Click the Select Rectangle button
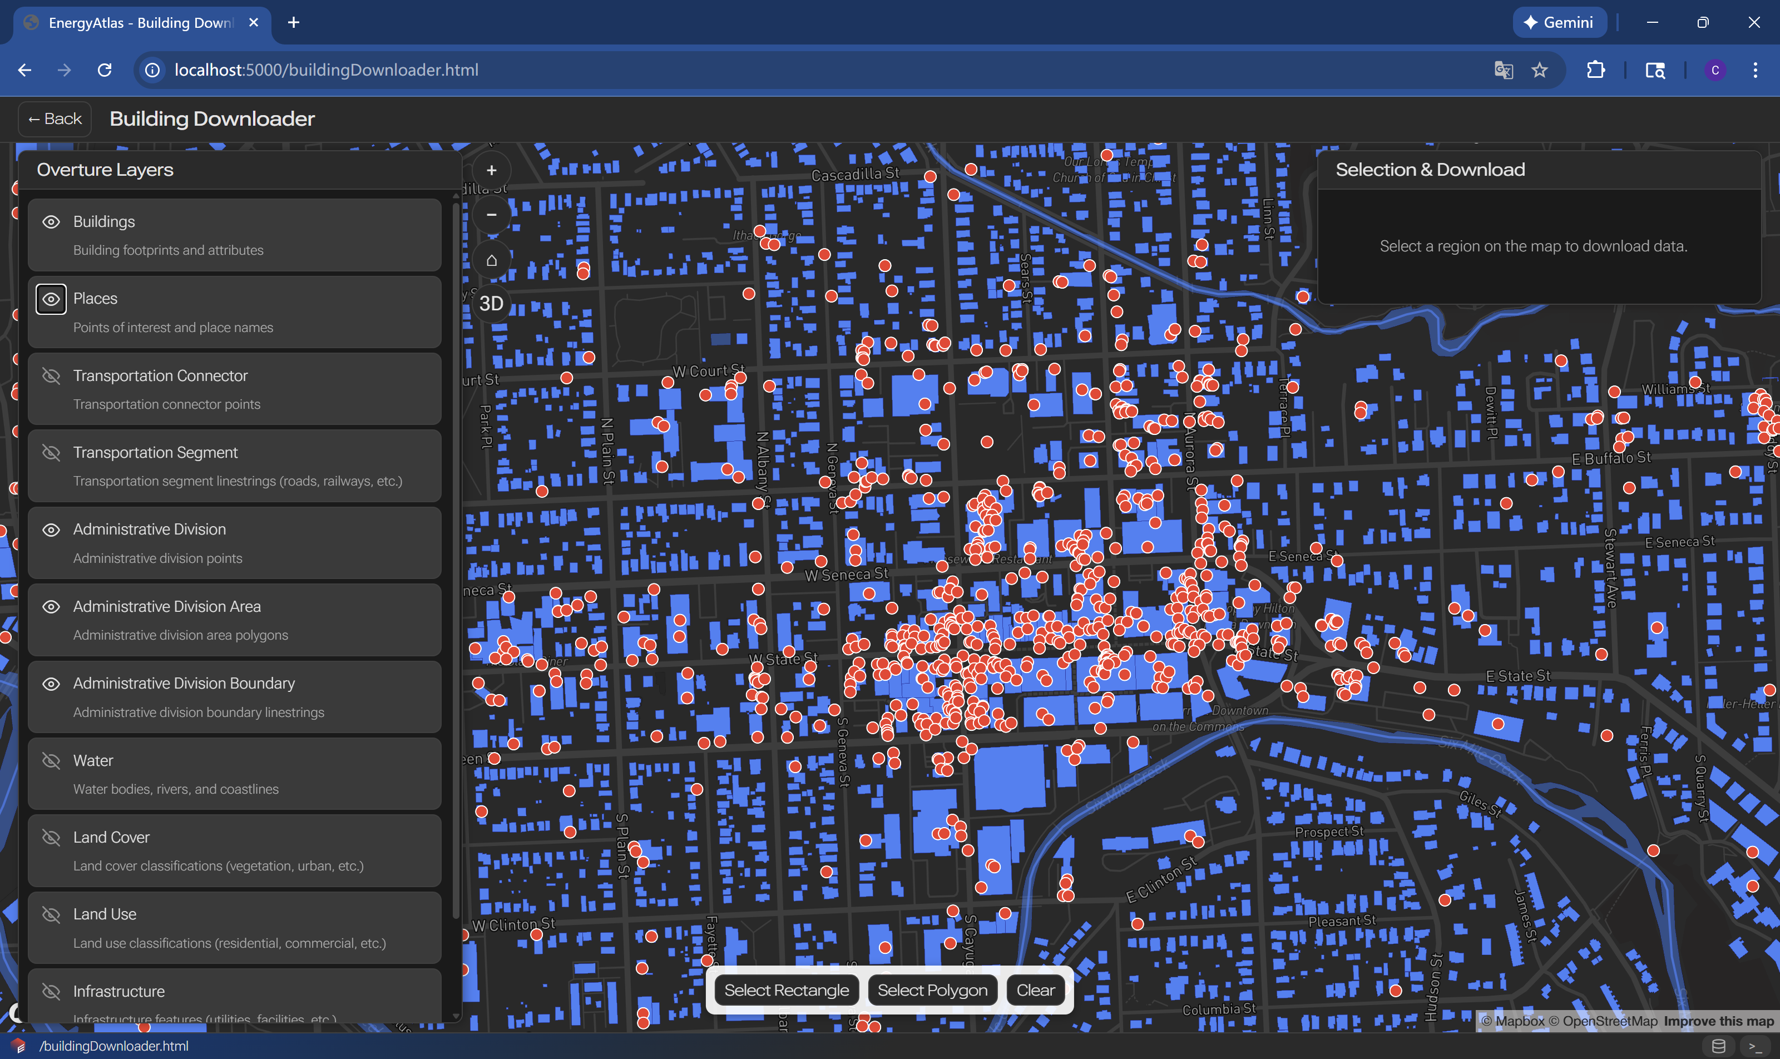 coord(786,990)
